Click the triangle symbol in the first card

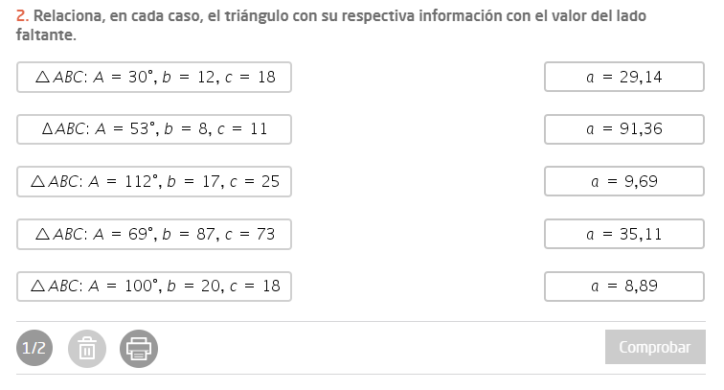pyautogui.click(x=41, y=78)
